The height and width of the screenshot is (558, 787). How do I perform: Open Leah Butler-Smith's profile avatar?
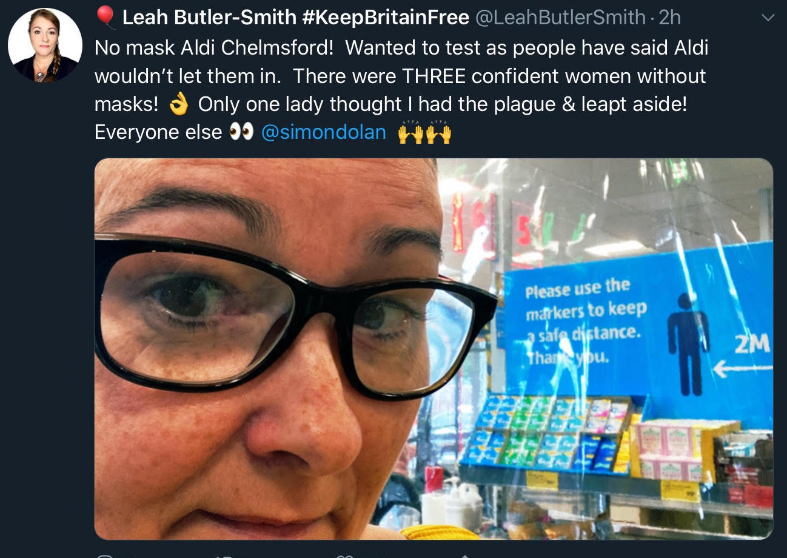pyautogui.click(x=45, y=45)
